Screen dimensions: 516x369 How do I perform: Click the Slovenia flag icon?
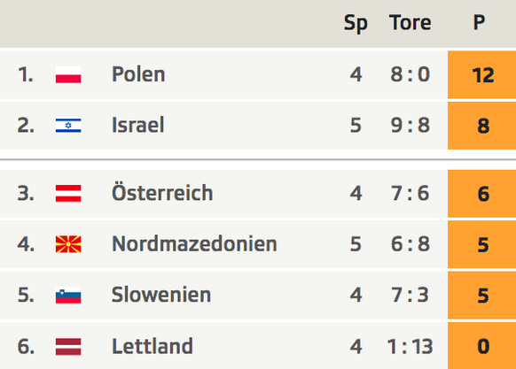[x=68, y=295]
